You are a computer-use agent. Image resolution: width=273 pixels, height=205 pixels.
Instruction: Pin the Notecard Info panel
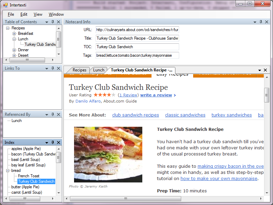[x=261, y=22]
